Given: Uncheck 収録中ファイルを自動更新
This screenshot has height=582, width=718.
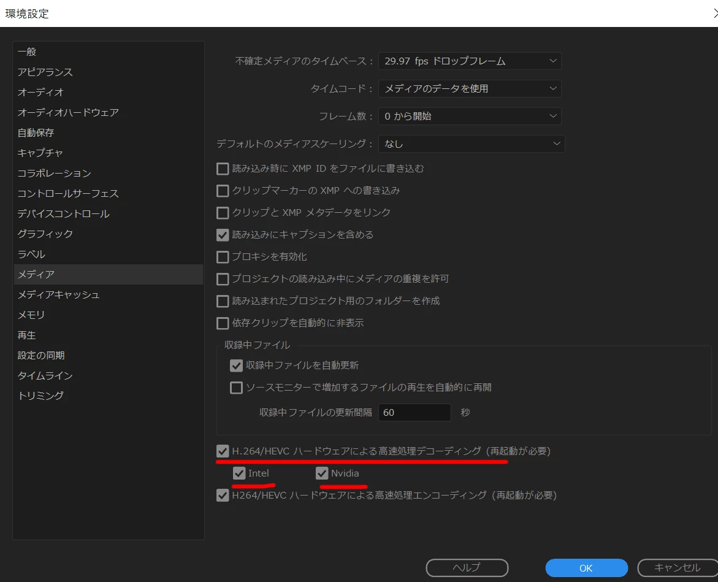Looking at the screenshot, I should point(236,366).
